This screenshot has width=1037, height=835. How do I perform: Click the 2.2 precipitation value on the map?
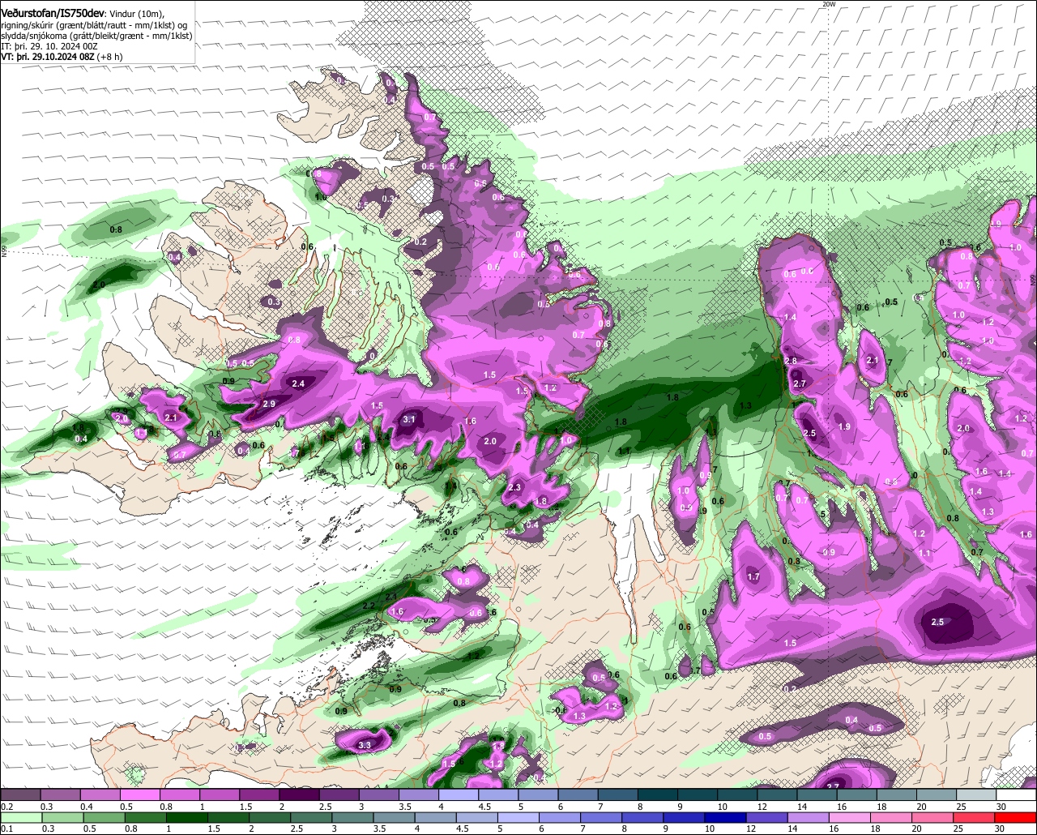[x=369, y=606]
